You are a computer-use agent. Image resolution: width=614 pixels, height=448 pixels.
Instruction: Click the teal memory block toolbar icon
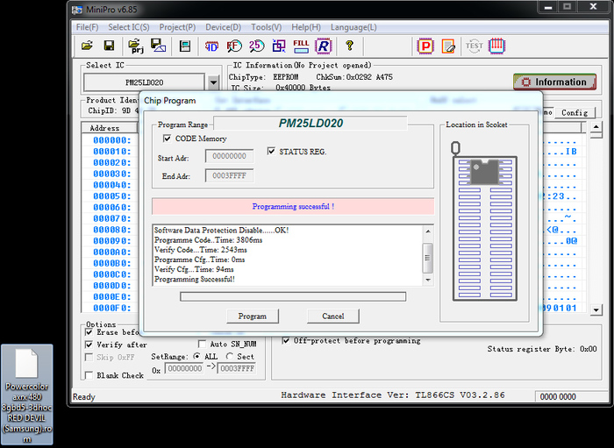(x=185, y=46)
